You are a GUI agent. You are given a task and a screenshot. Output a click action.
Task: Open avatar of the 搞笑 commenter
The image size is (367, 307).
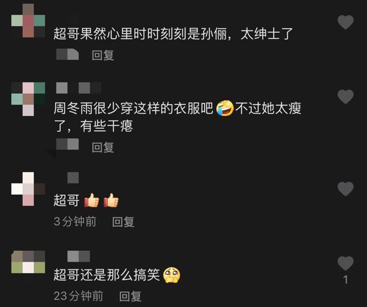28,262
